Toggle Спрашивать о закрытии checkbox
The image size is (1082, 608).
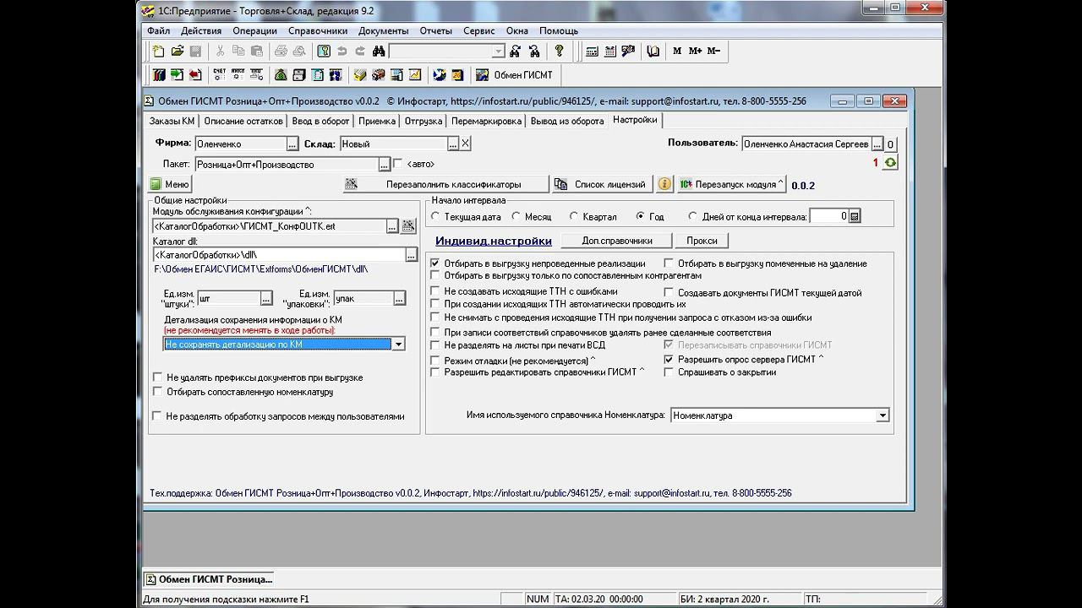click(x=669, y=372)
